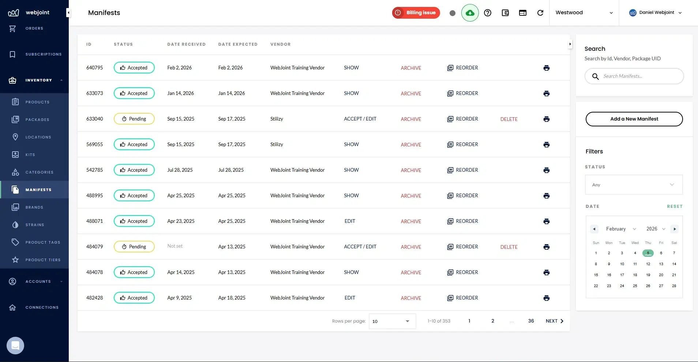Click the Accepted status chip on manifest 569055

(x=134, y=144)
